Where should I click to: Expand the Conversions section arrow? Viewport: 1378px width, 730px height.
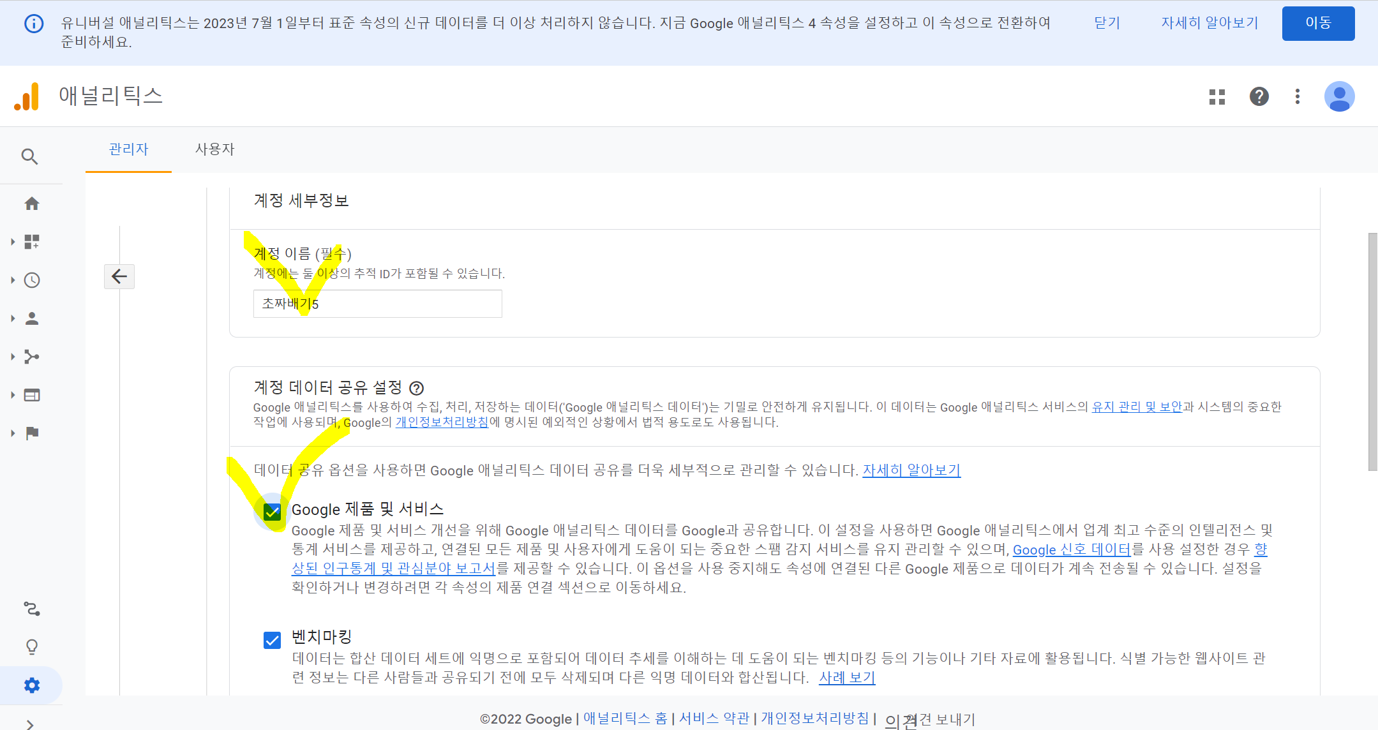13,433
